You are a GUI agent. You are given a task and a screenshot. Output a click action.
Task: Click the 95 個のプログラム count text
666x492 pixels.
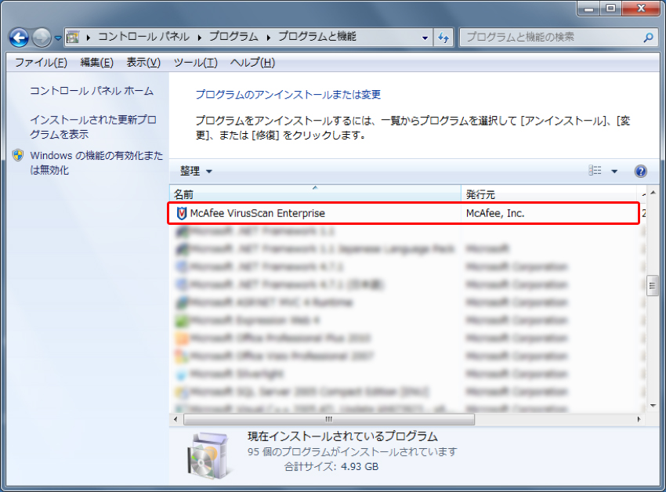(x=352, y=451)
